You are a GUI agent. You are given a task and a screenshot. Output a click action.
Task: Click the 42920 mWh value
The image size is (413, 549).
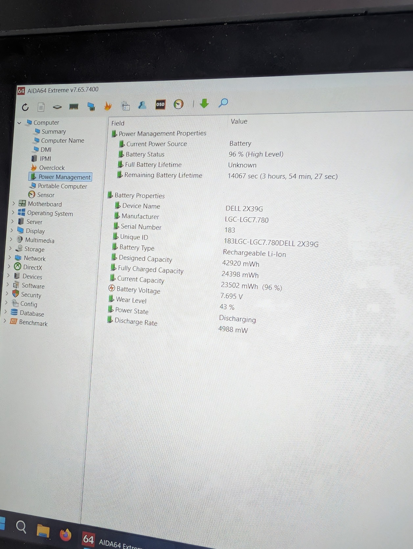pos(241,263)
